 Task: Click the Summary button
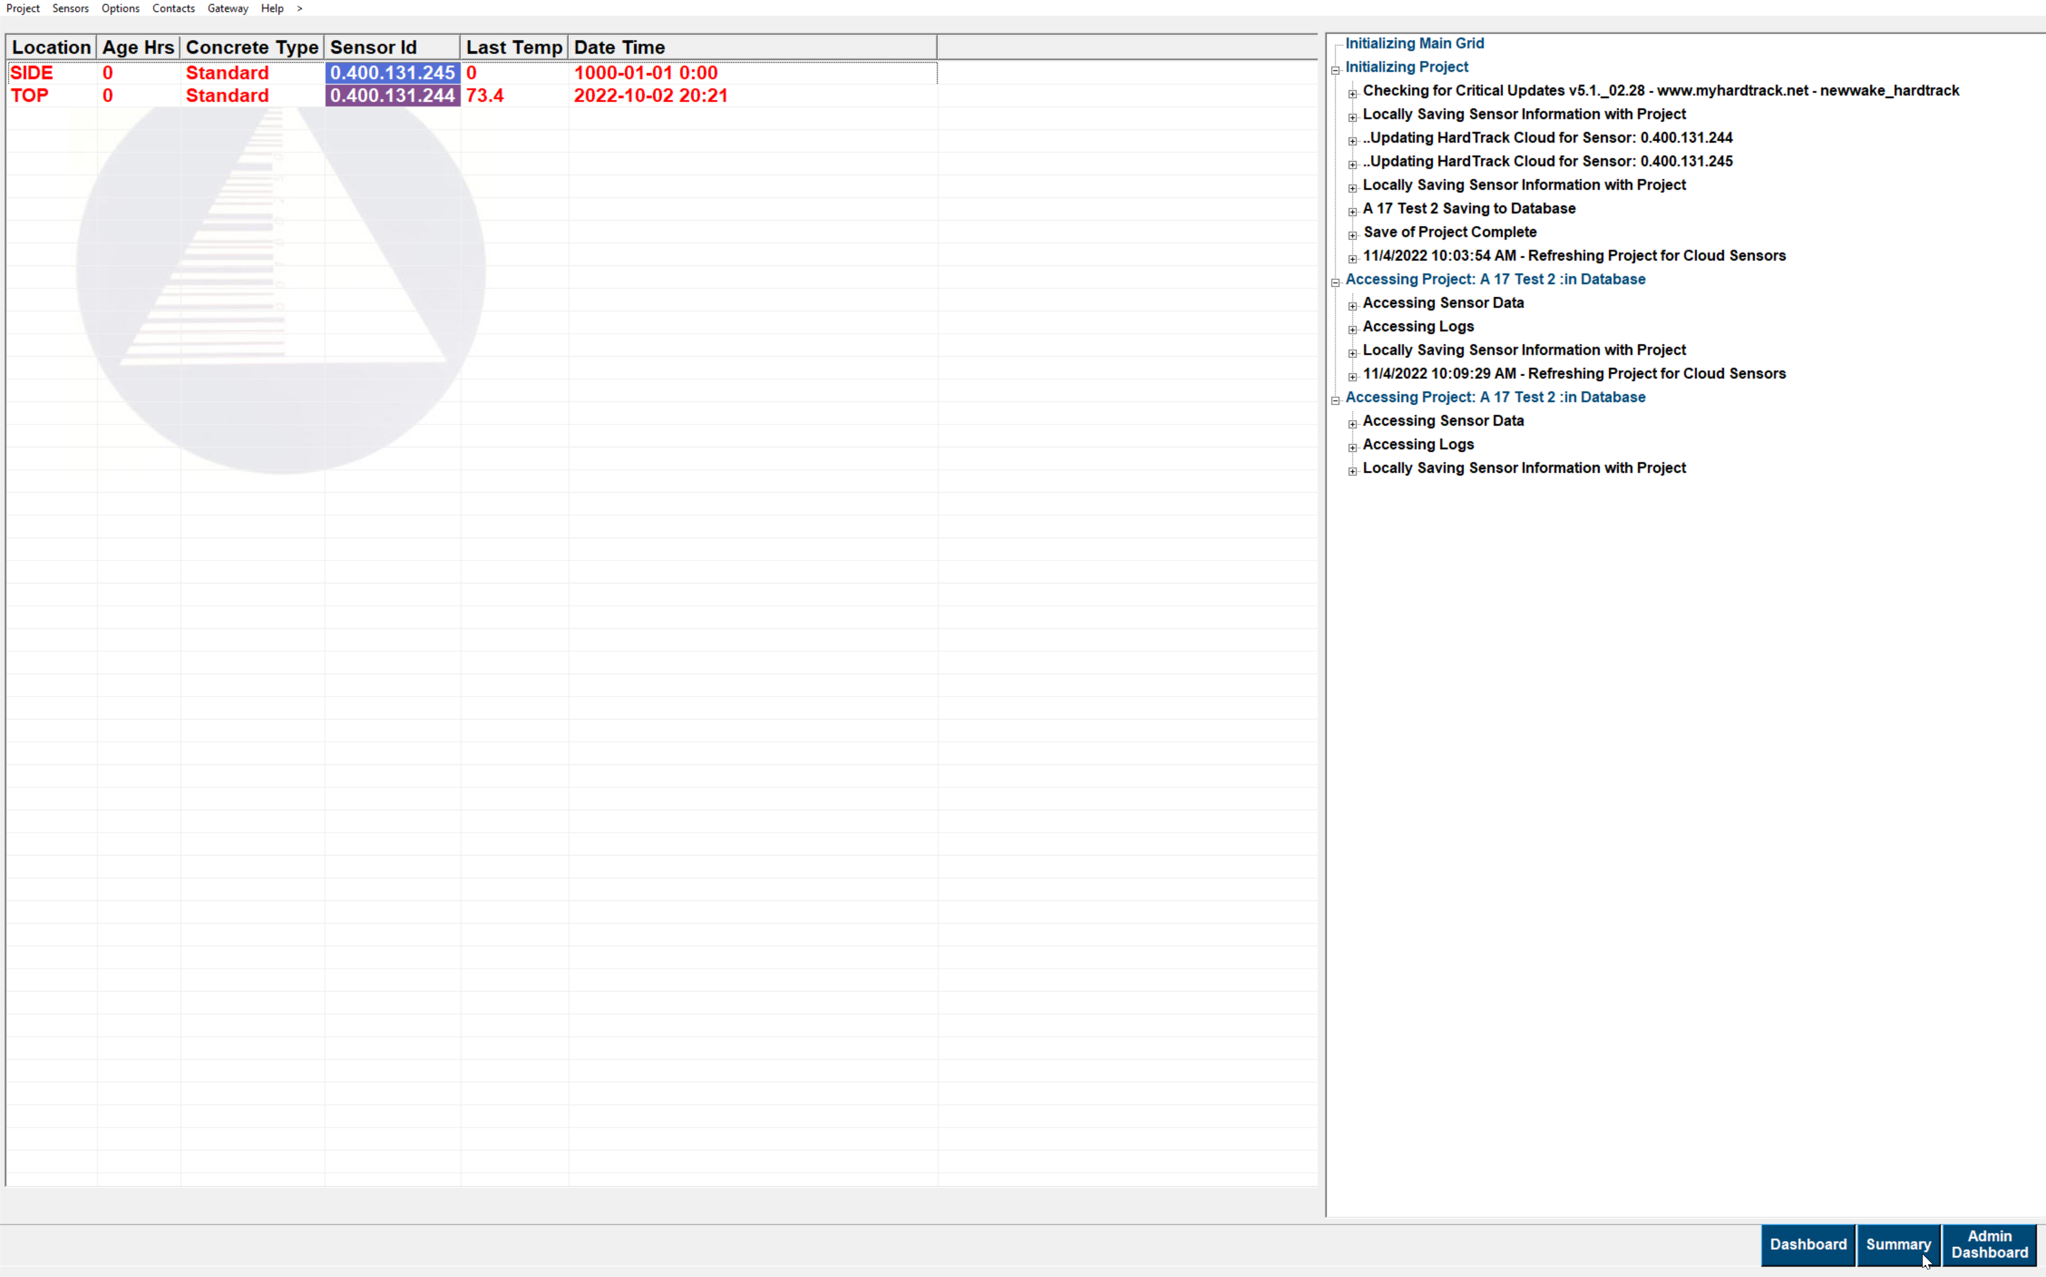click(x=1897, y=1244)
